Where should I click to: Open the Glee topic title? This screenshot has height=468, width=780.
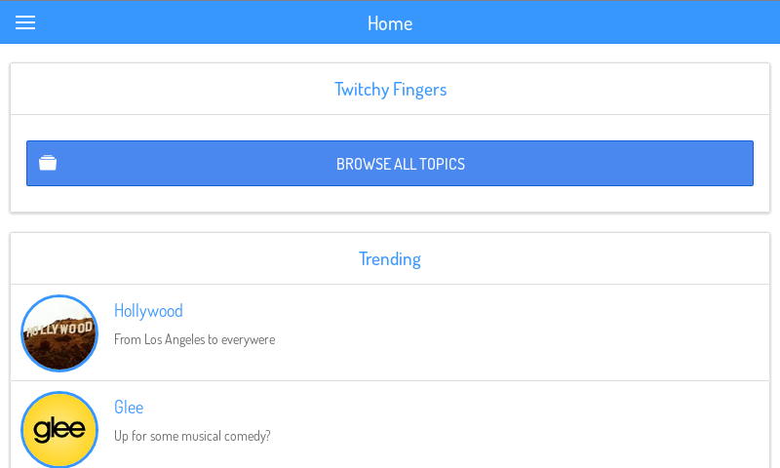(x=129, y=408)
